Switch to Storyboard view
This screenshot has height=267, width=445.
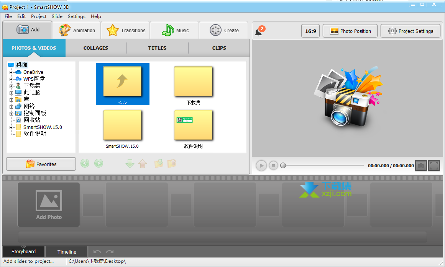click(23, 251)
